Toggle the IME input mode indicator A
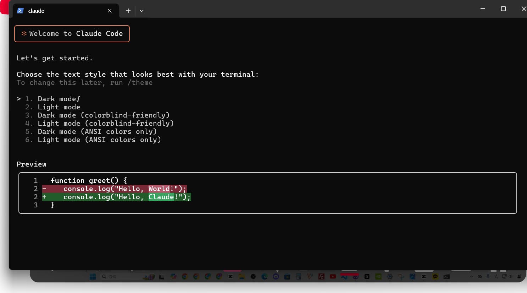The width and height of the screenshot is (527, 293). (496, 277)
